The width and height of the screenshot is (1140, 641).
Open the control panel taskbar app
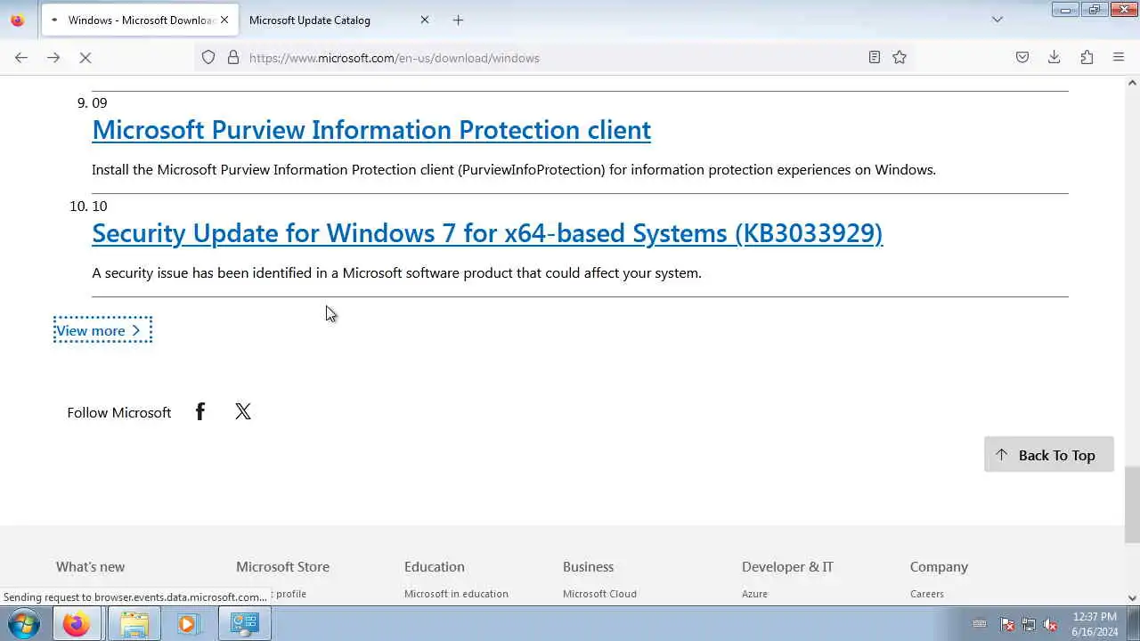coord(245,624)
